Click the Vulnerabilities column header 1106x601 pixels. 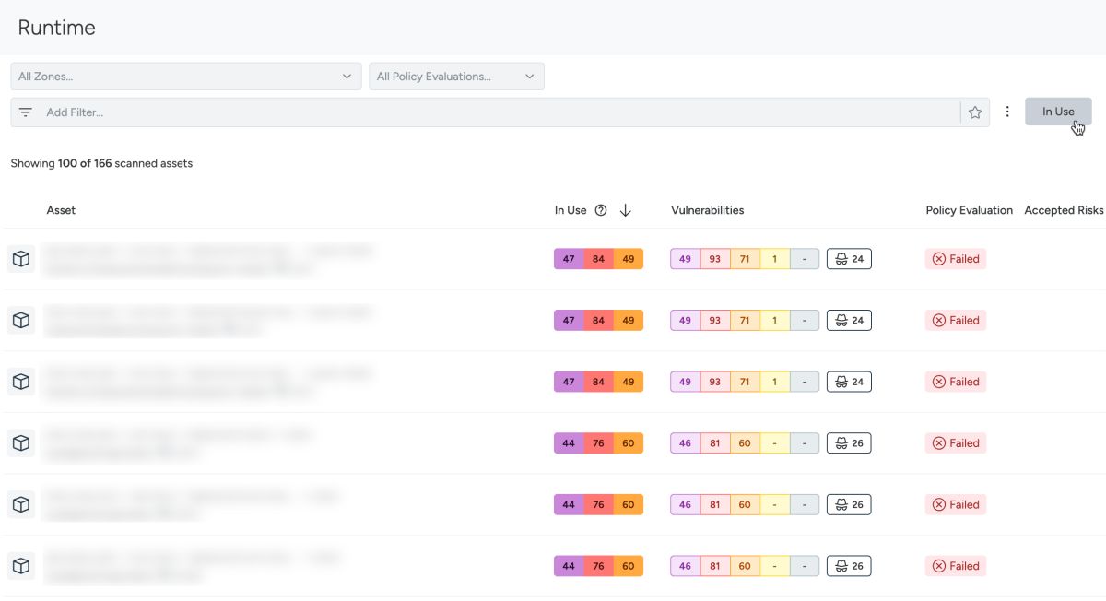[x=707, y=210]
